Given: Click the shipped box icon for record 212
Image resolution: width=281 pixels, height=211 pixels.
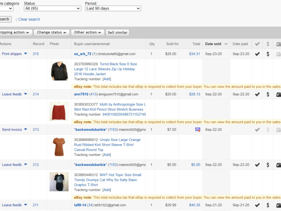Looking at the screenshot, I should (x=278, y=165).
